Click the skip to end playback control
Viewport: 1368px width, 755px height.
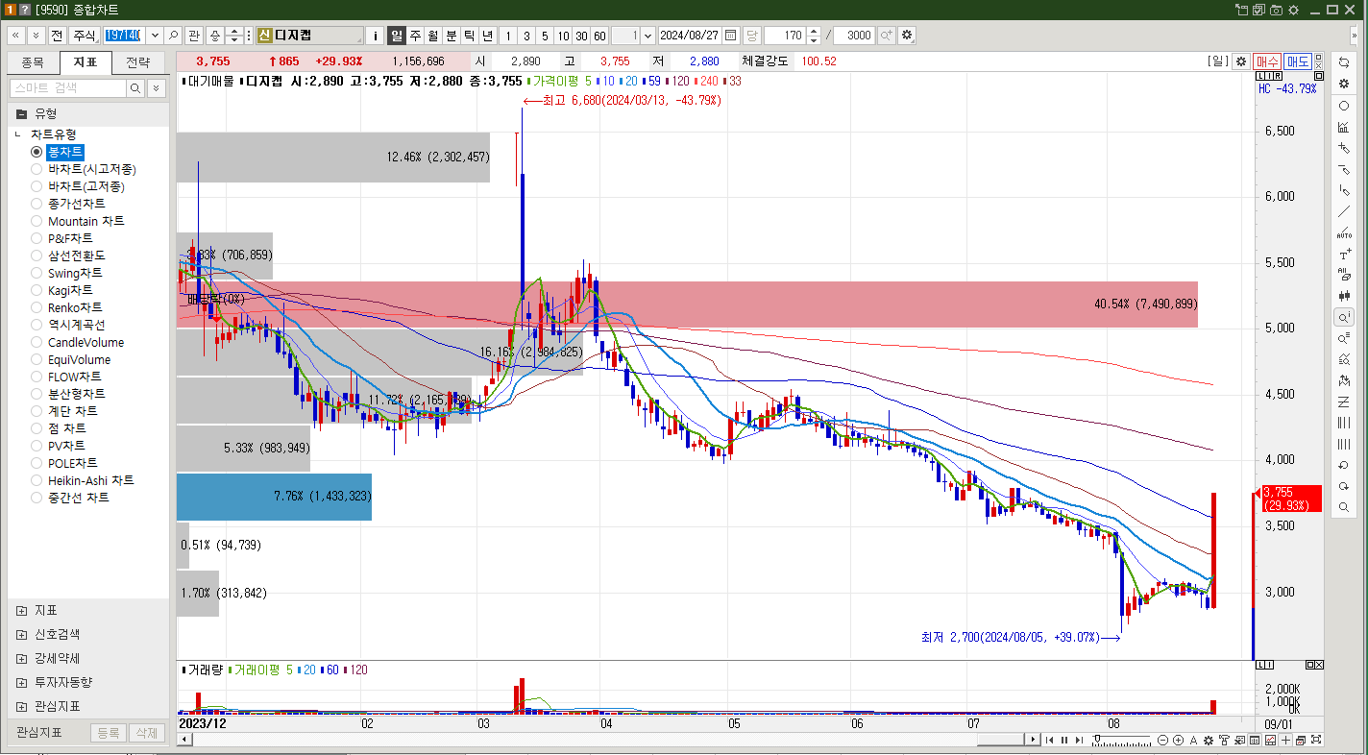(1079, 740)
